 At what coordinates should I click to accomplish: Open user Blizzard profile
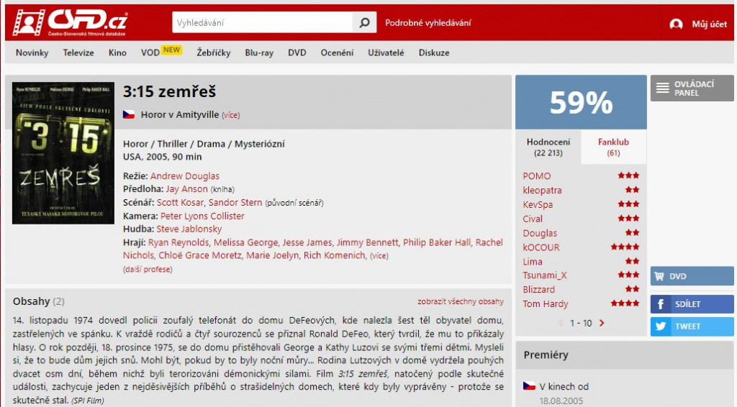click(538, 290)
